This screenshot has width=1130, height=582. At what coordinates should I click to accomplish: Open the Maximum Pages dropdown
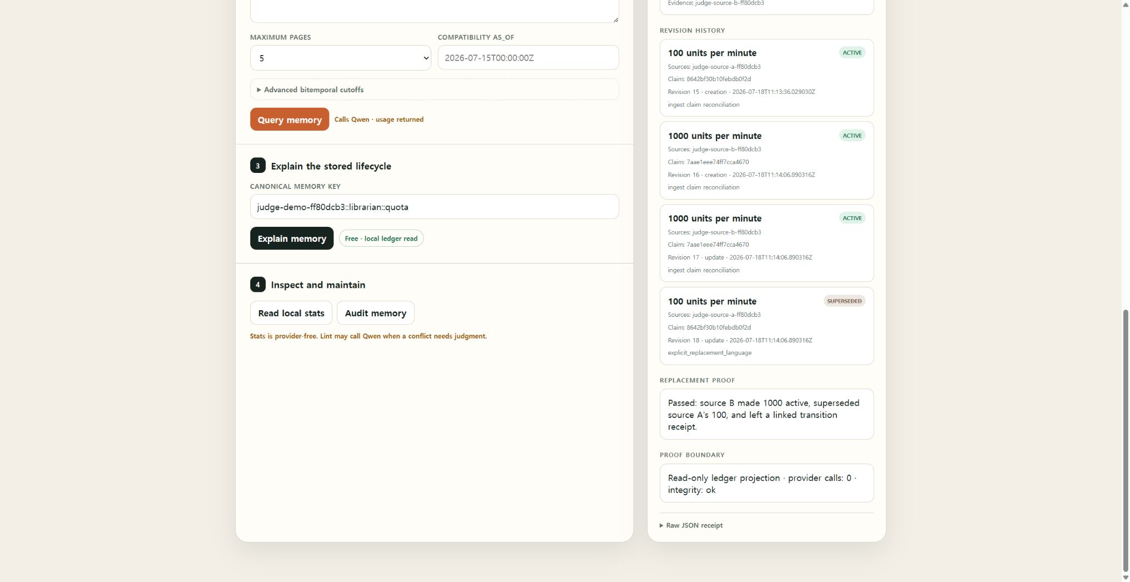340,58
